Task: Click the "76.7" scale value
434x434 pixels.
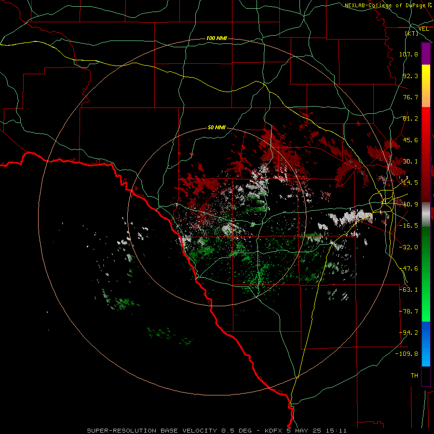Action: coord(410,97)
